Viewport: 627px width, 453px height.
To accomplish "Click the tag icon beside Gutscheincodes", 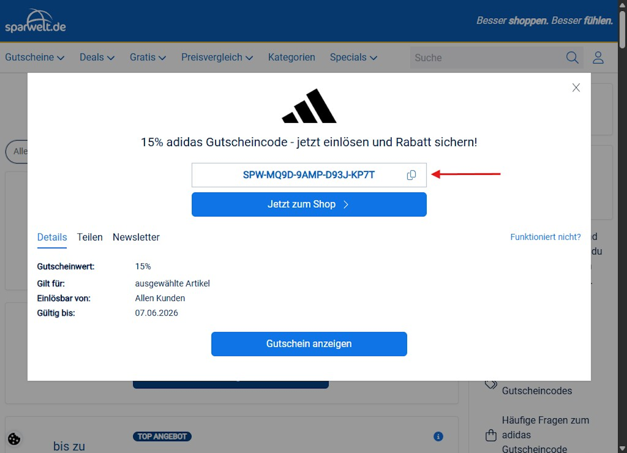I will (491, 383).
